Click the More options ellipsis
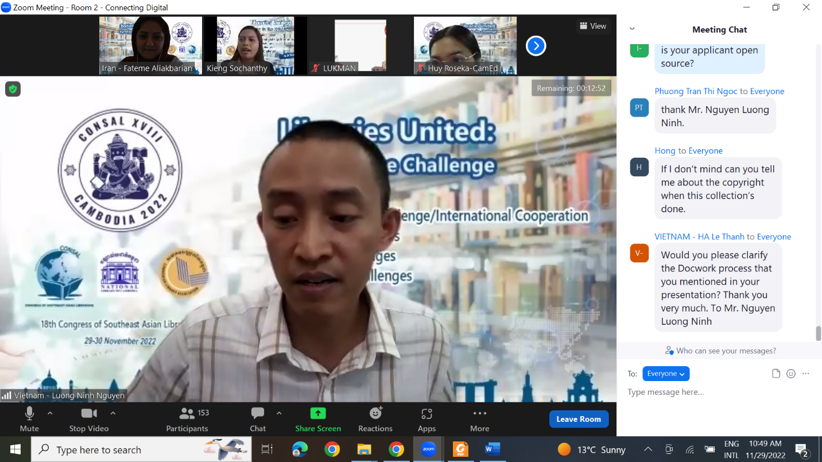Screen dimensions: 822x462 (x=479, y=419)
